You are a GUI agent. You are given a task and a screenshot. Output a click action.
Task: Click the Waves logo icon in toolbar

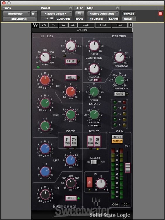point(35,25)
